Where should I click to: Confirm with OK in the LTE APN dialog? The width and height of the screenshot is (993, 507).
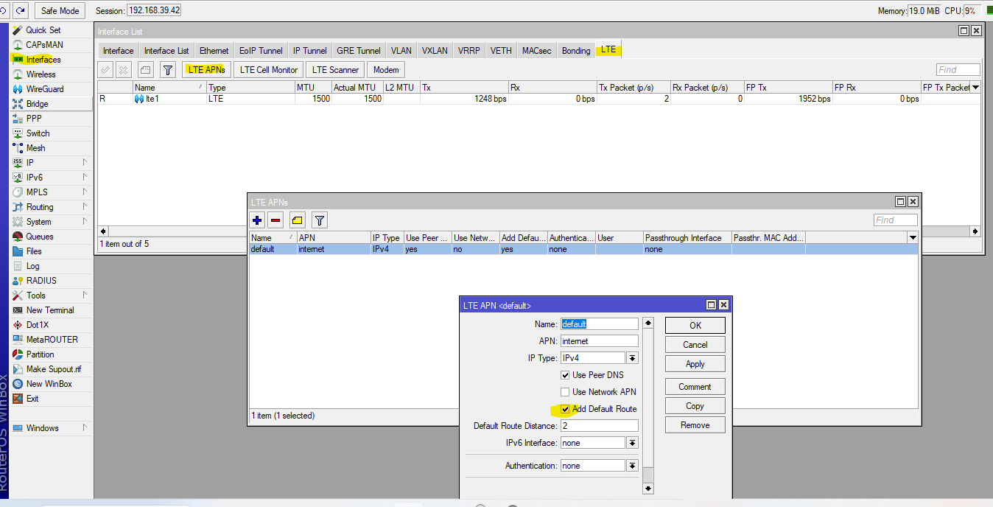coord(695,326)
